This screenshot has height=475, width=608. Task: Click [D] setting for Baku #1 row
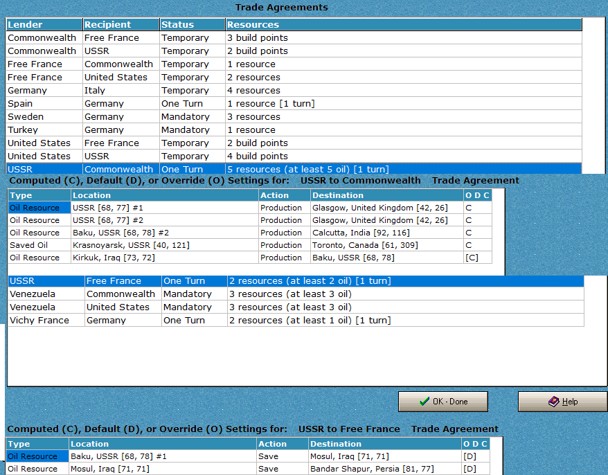point(475,457)
